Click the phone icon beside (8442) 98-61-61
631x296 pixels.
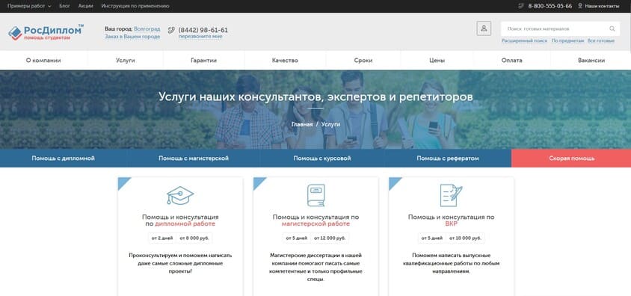(x=171, y=30)
